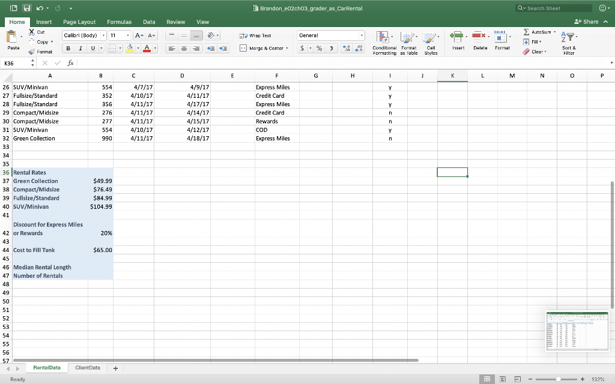
Task: Collapse the ribbon with chevron
Action: click(x=606, y=22)
